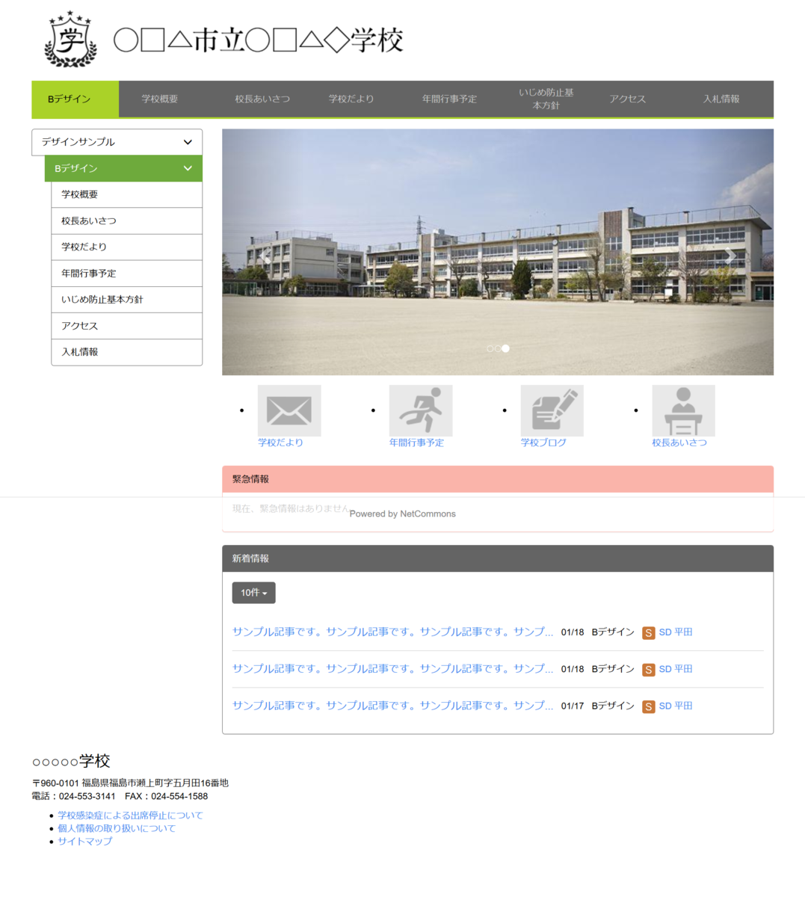Open the 10件 display count dropdown
Screen dimensions: 805x897
253,593
